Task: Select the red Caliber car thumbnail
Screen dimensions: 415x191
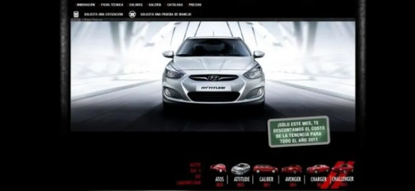Action: tap(265, 169)
